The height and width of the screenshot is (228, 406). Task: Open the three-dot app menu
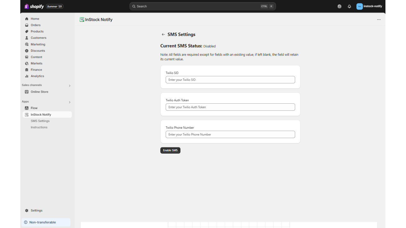click(379, 20)
